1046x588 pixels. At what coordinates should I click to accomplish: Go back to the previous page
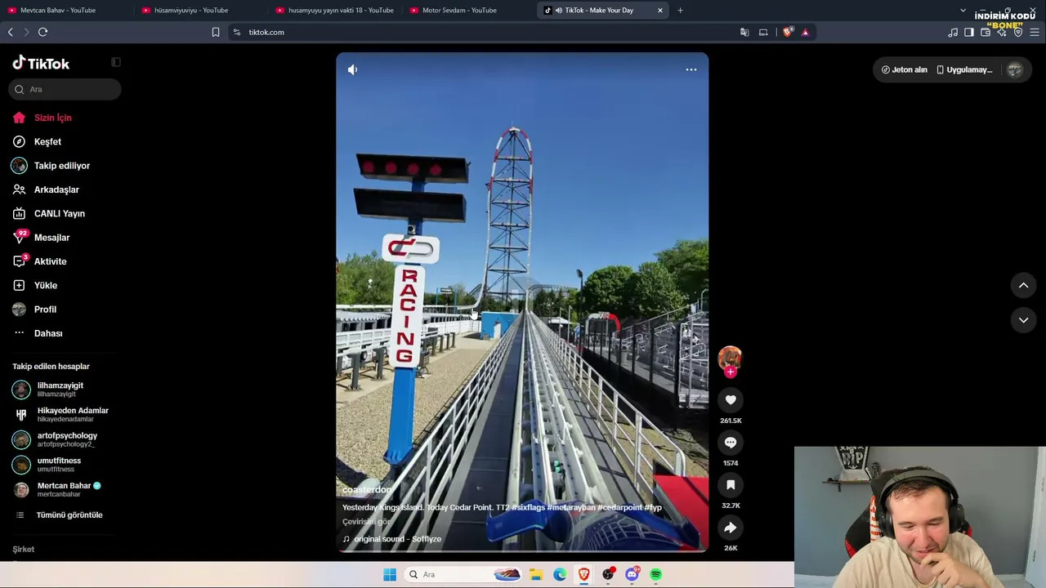click(11, 32)
